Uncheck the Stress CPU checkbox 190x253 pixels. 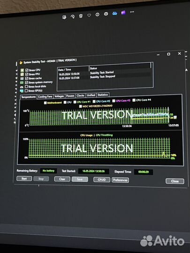click(27, 70)
